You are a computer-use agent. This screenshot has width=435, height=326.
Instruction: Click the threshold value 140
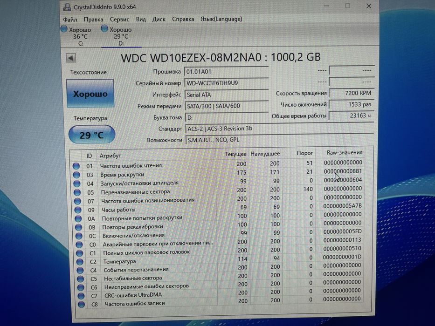[308, 189]
